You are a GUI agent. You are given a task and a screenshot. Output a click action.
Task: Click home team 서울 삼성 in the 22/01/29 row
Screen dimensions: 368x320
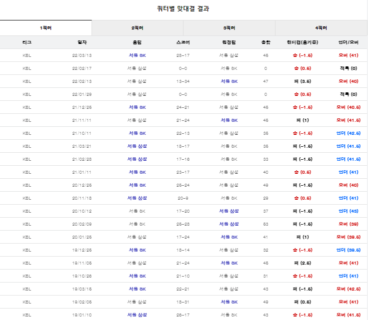click(137, 94)
